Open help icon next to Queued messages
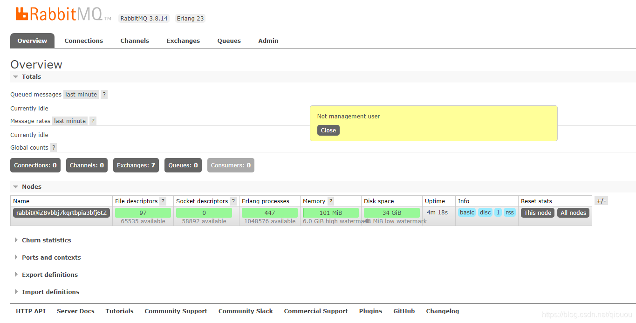The width and height of the screenshot is (636, 323). (x=104, y=94)
